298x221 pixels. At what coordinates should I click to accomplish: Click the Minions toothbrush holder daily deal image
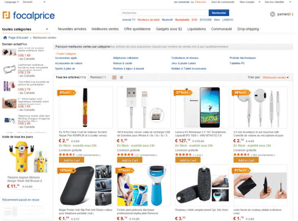(x=24, y=156)
